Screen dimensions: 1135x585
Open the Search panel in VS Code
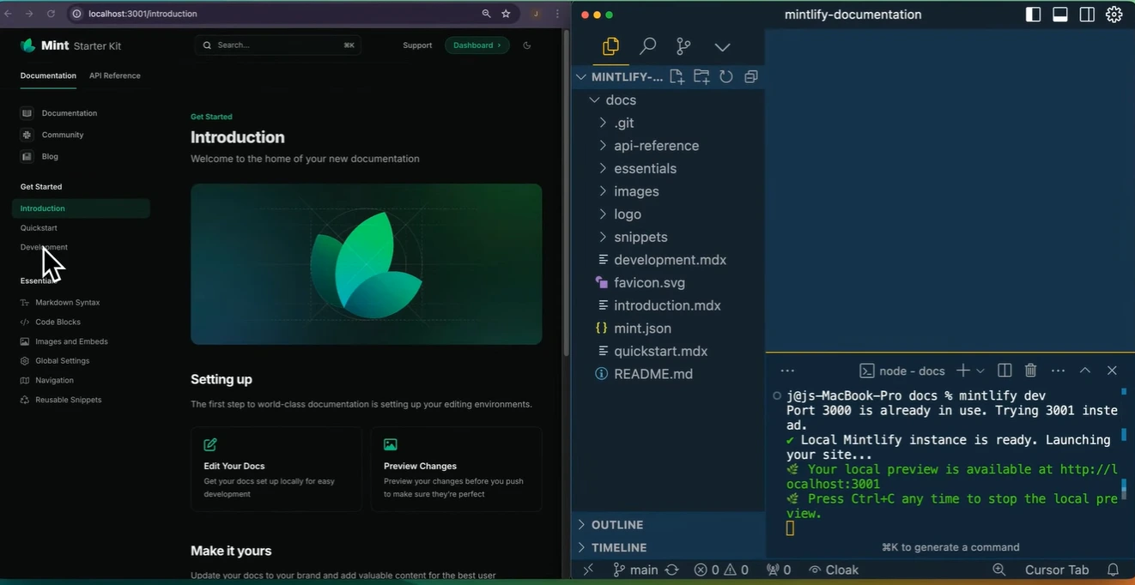648,47
